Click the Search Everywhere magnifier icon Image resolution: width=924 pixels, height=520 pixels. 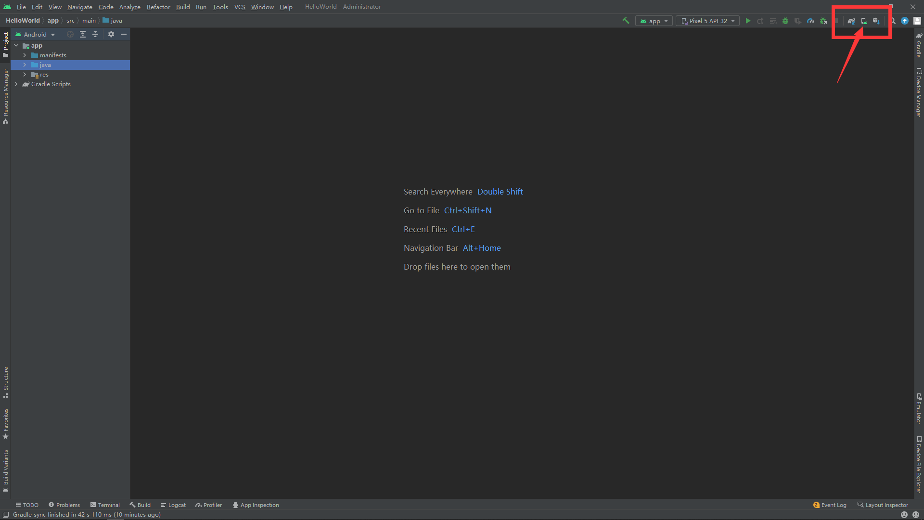[893, 21]
